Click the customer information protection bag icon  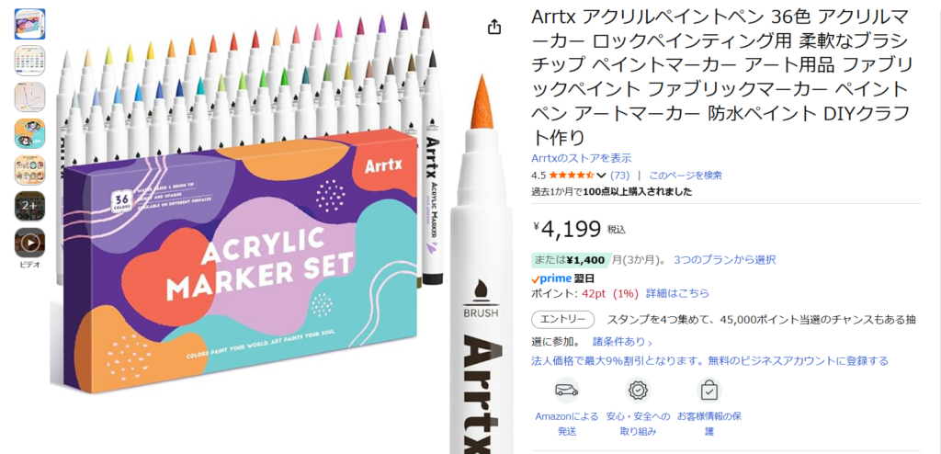coord(709,391)
